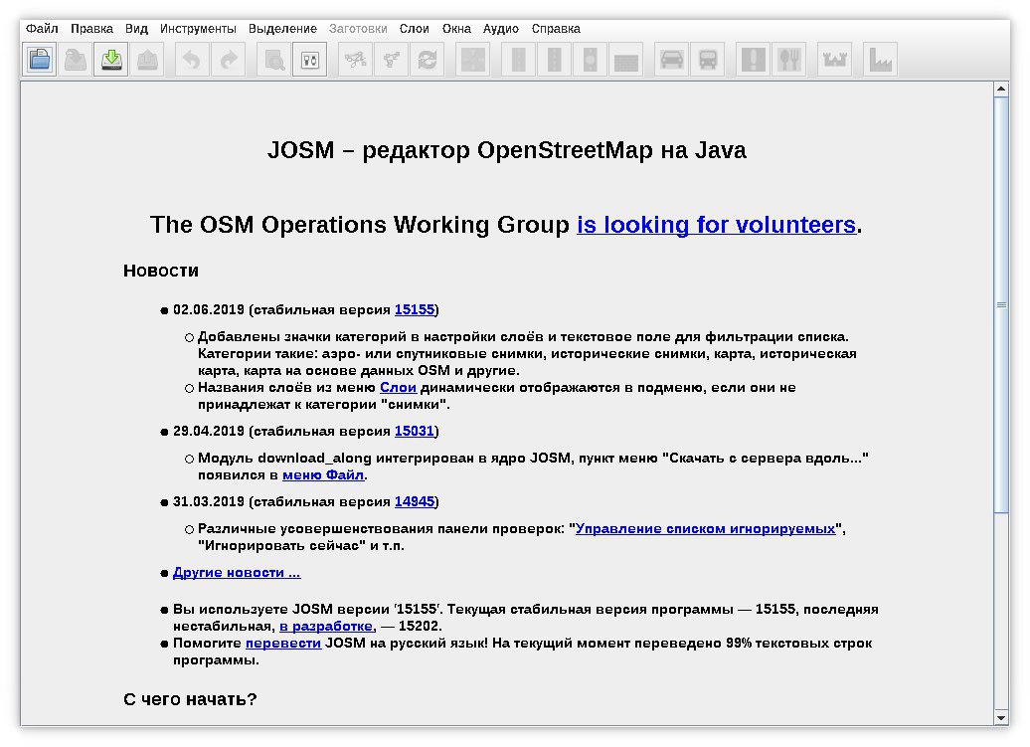1030x747 pixels.
Task: Open the Инструменты menu
Action: tap(198, 28)
